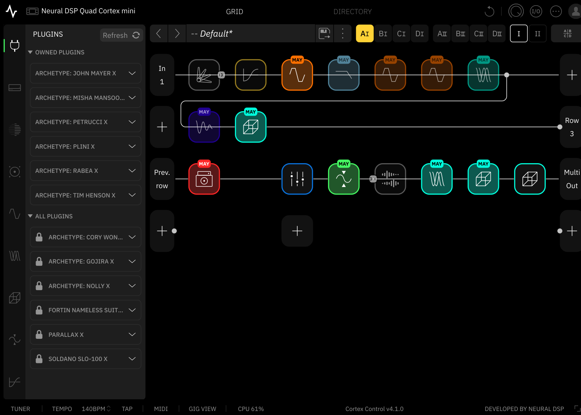Viewport: 581px width, 415px height.
Task: Select the red MAY amp block
Action: 204,179
